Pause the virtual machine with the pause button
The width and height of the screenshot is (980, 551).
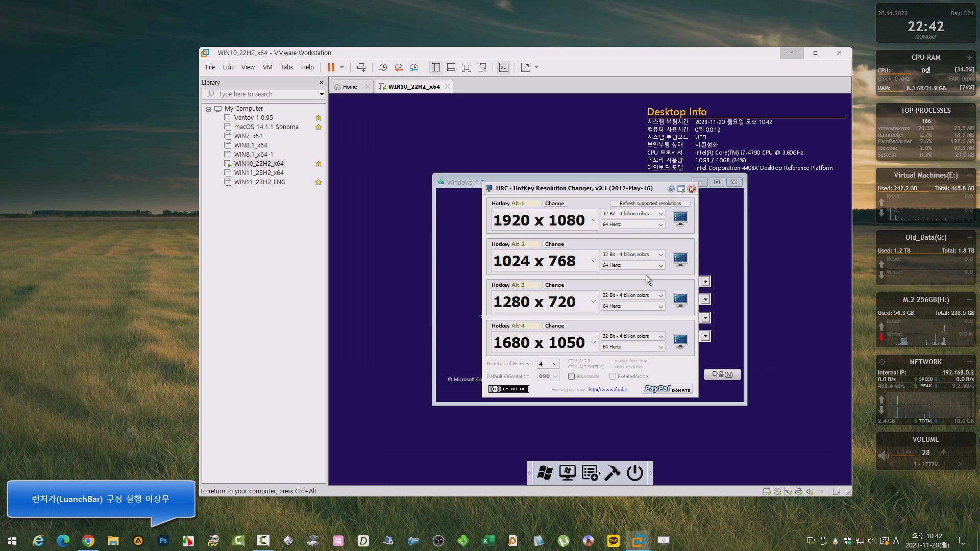pos(331,67)
